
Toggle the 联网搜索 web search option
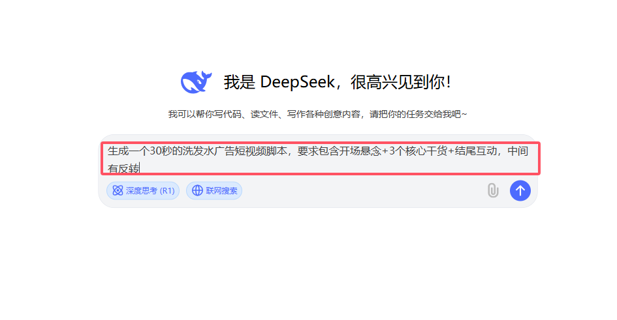214,190
